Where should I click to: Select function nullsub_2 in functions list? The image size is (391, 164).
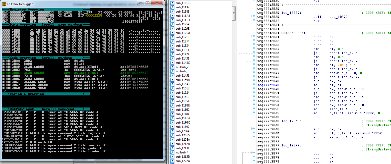[x=182, y=67]
